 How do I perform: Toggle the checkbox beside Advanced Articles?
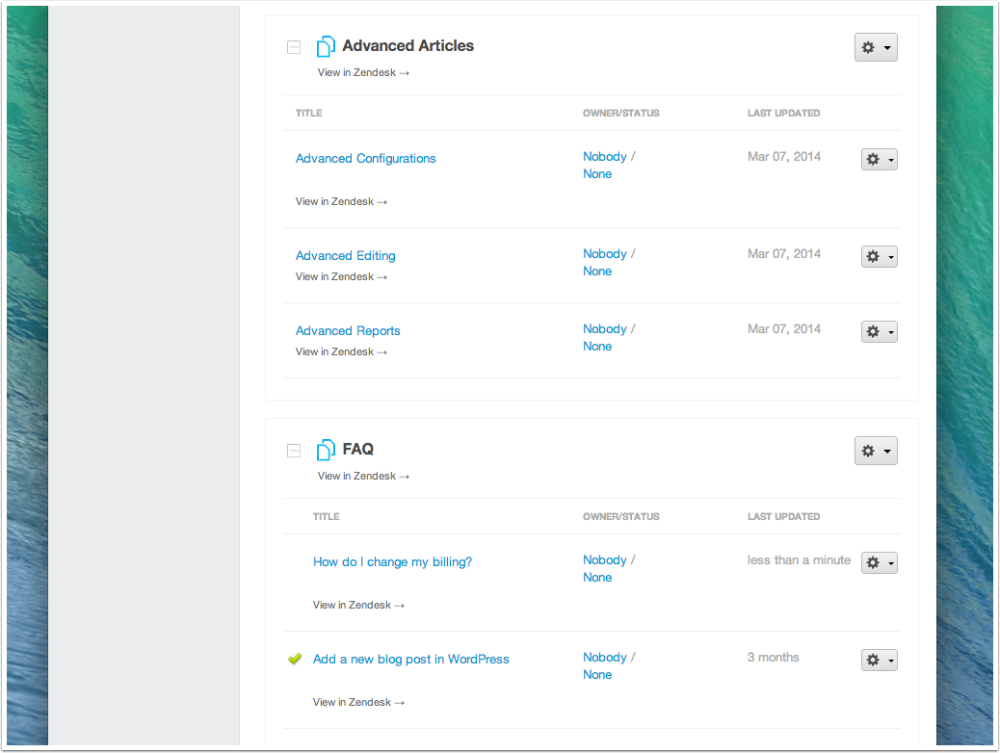(x=293, y=46)
